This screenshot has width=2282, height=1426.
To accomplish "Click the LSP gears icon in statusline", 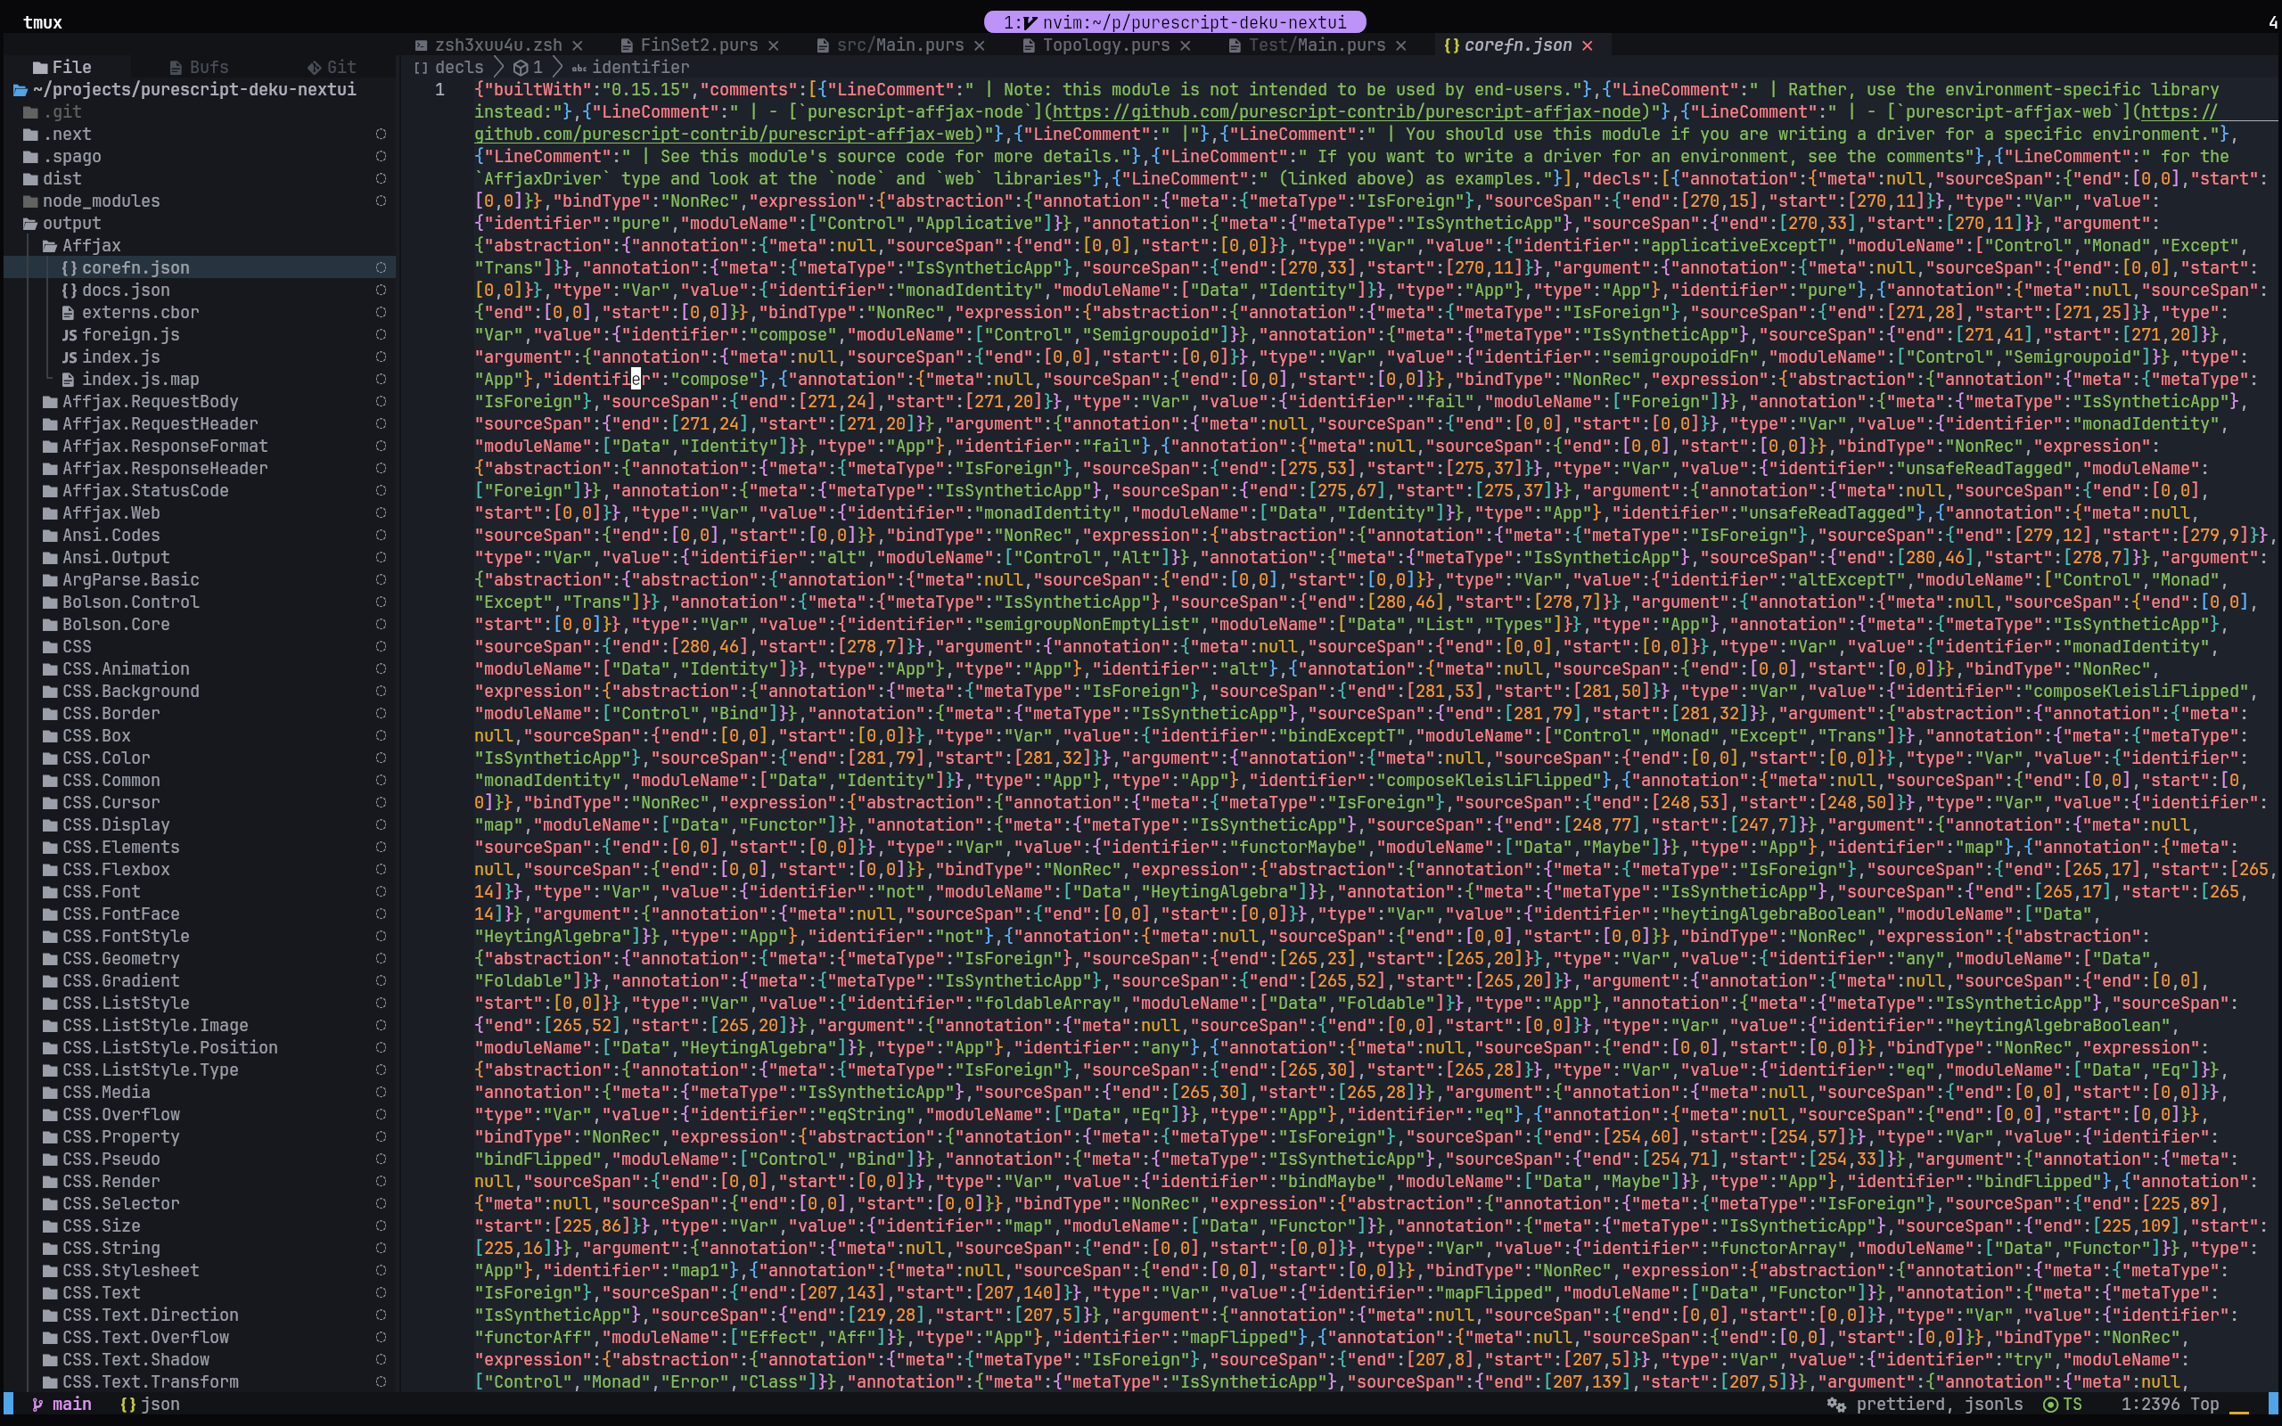I will pos(1836,1405).
